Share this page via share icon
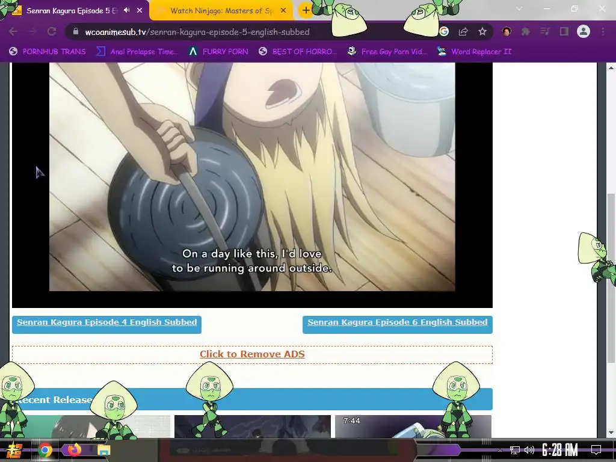Screen dimensions: 616x462 pos(463,31)
